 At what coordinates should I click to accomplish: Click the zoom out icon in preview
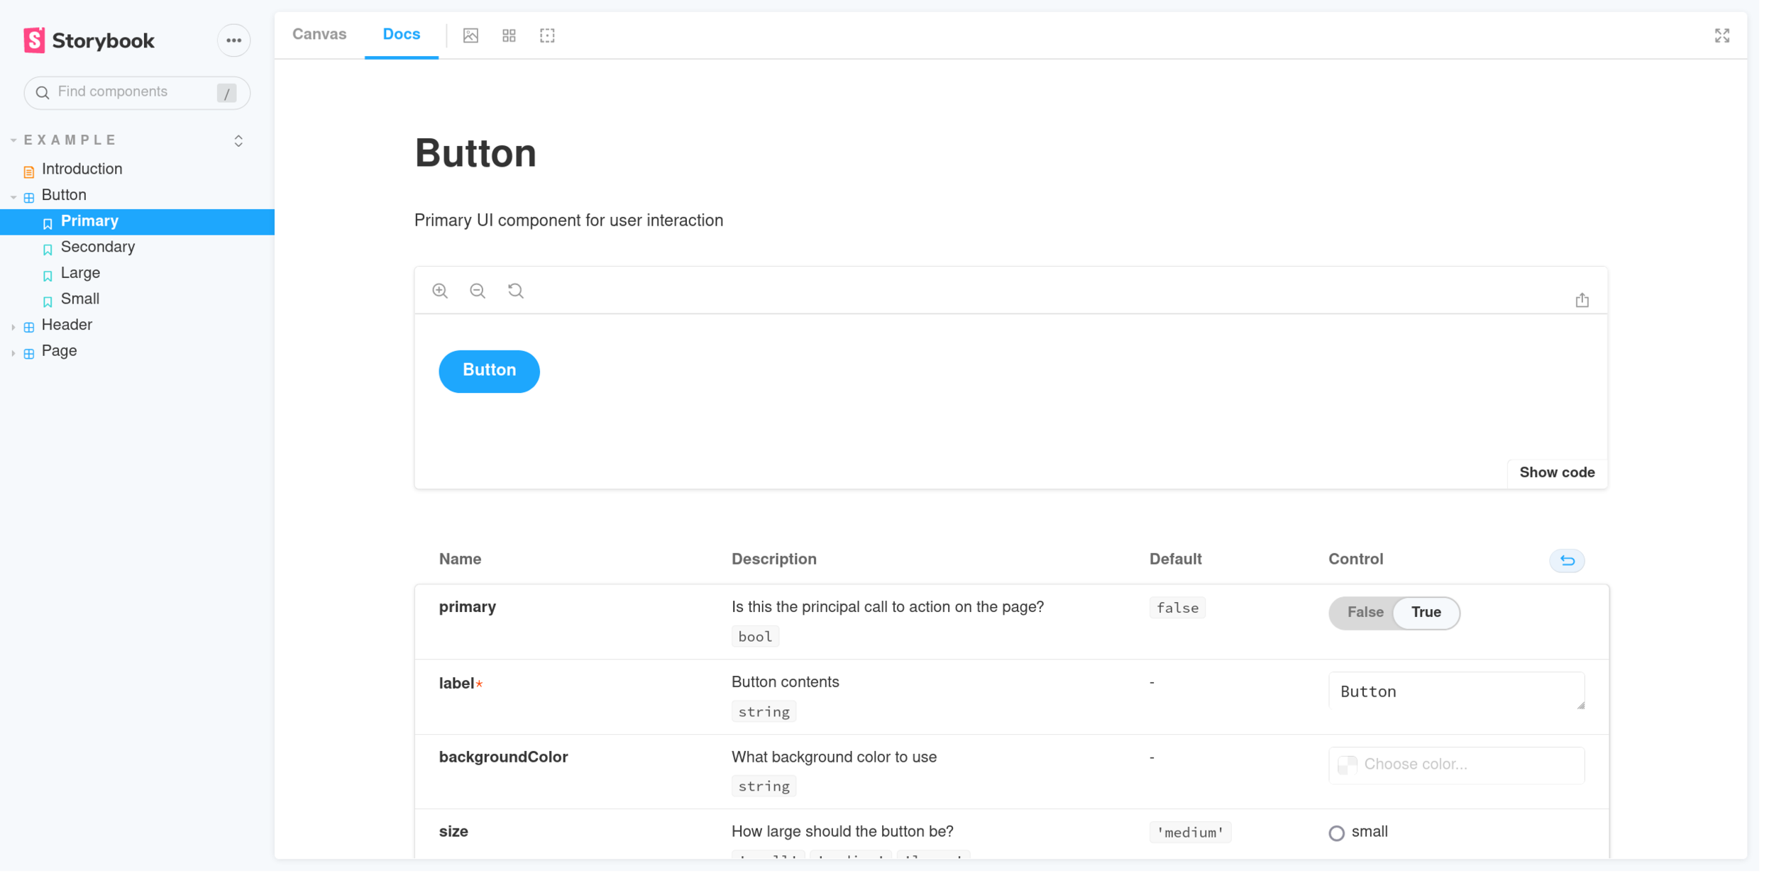point(478,291)
